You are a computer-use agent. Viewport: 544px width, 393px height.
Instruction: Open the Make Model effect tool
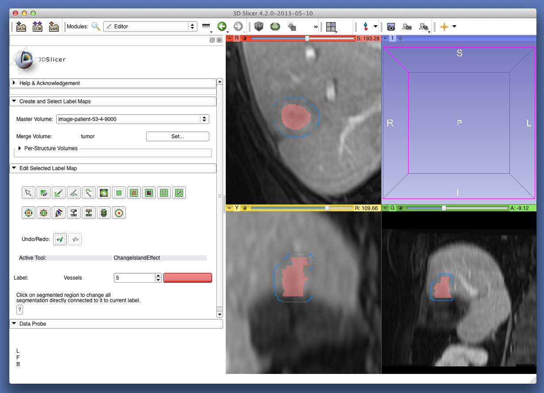point(104,213)
